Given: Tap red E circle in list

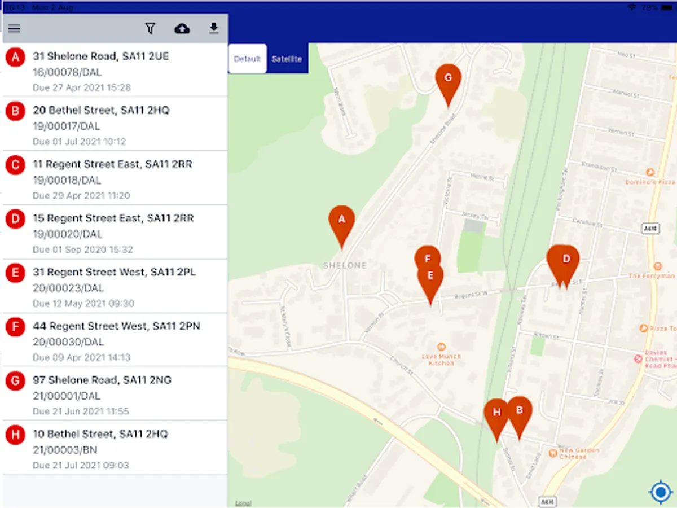Looking at the screenshot, I should pyautogui.click(x=15, y=273).
